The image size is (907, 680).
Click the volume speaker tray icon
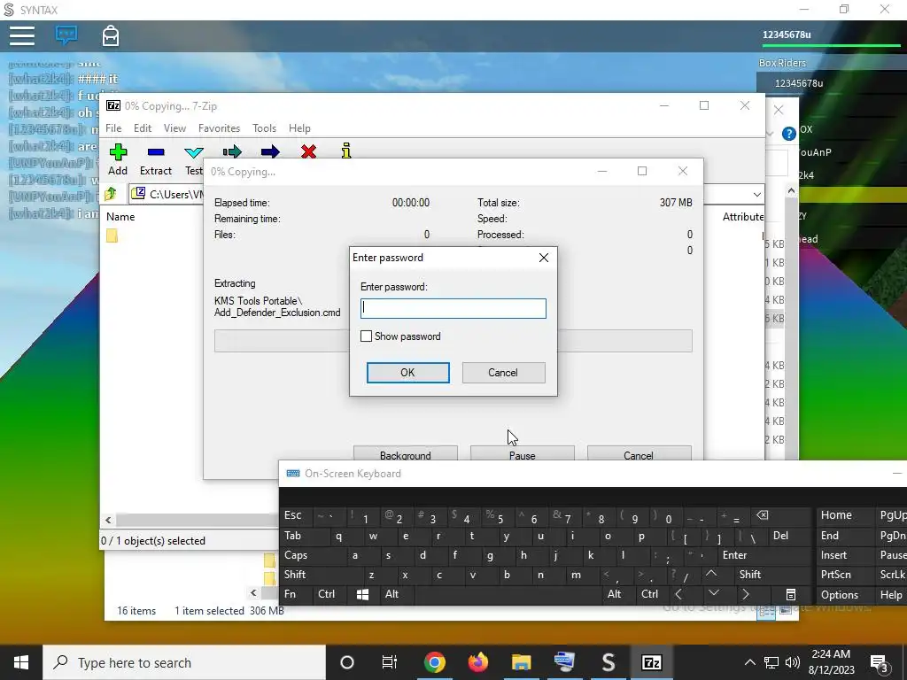793,662
